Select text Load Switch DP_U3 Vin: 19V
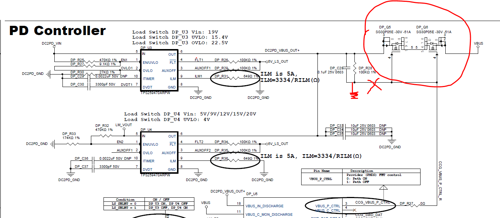This screenshot has height=218, width=500. [x=175, y=32]
